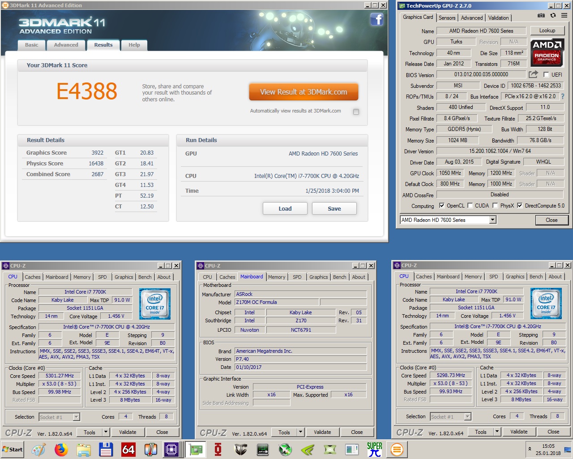The width and height of the screenshot is (573, 459).
Task: Click the Bus Interface question mark icon
Action: 563,96
